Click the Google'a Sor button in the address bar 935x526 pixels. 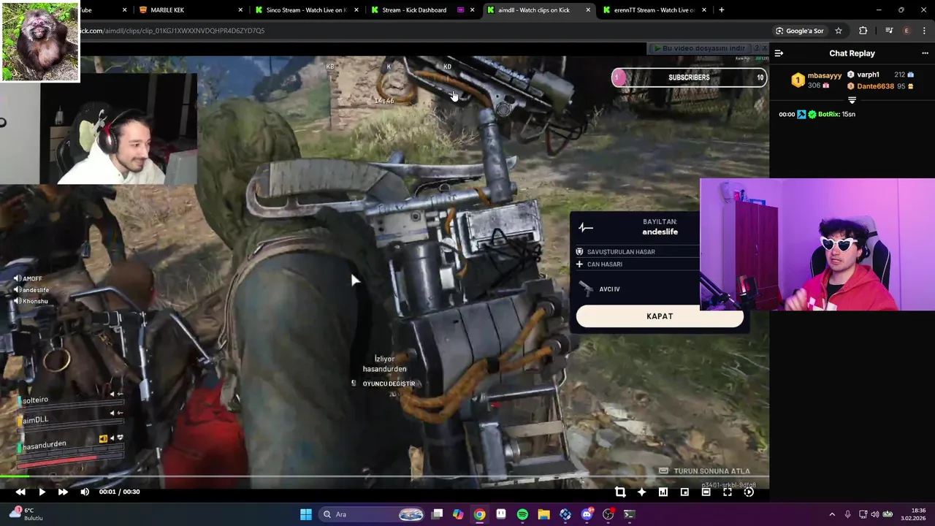click(799, 31)
